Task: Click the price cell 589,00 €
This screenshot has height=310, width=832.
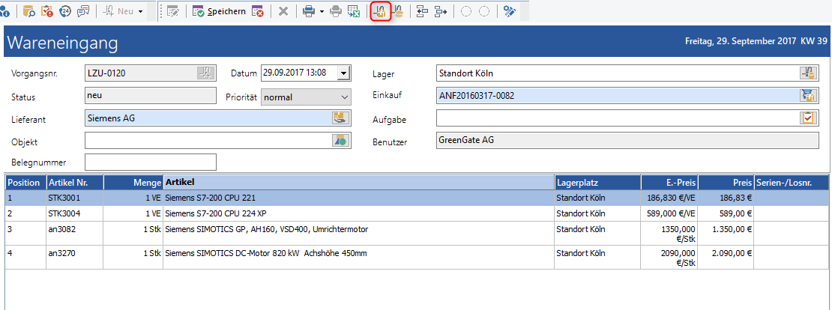Action: click(x=726, y=213)
